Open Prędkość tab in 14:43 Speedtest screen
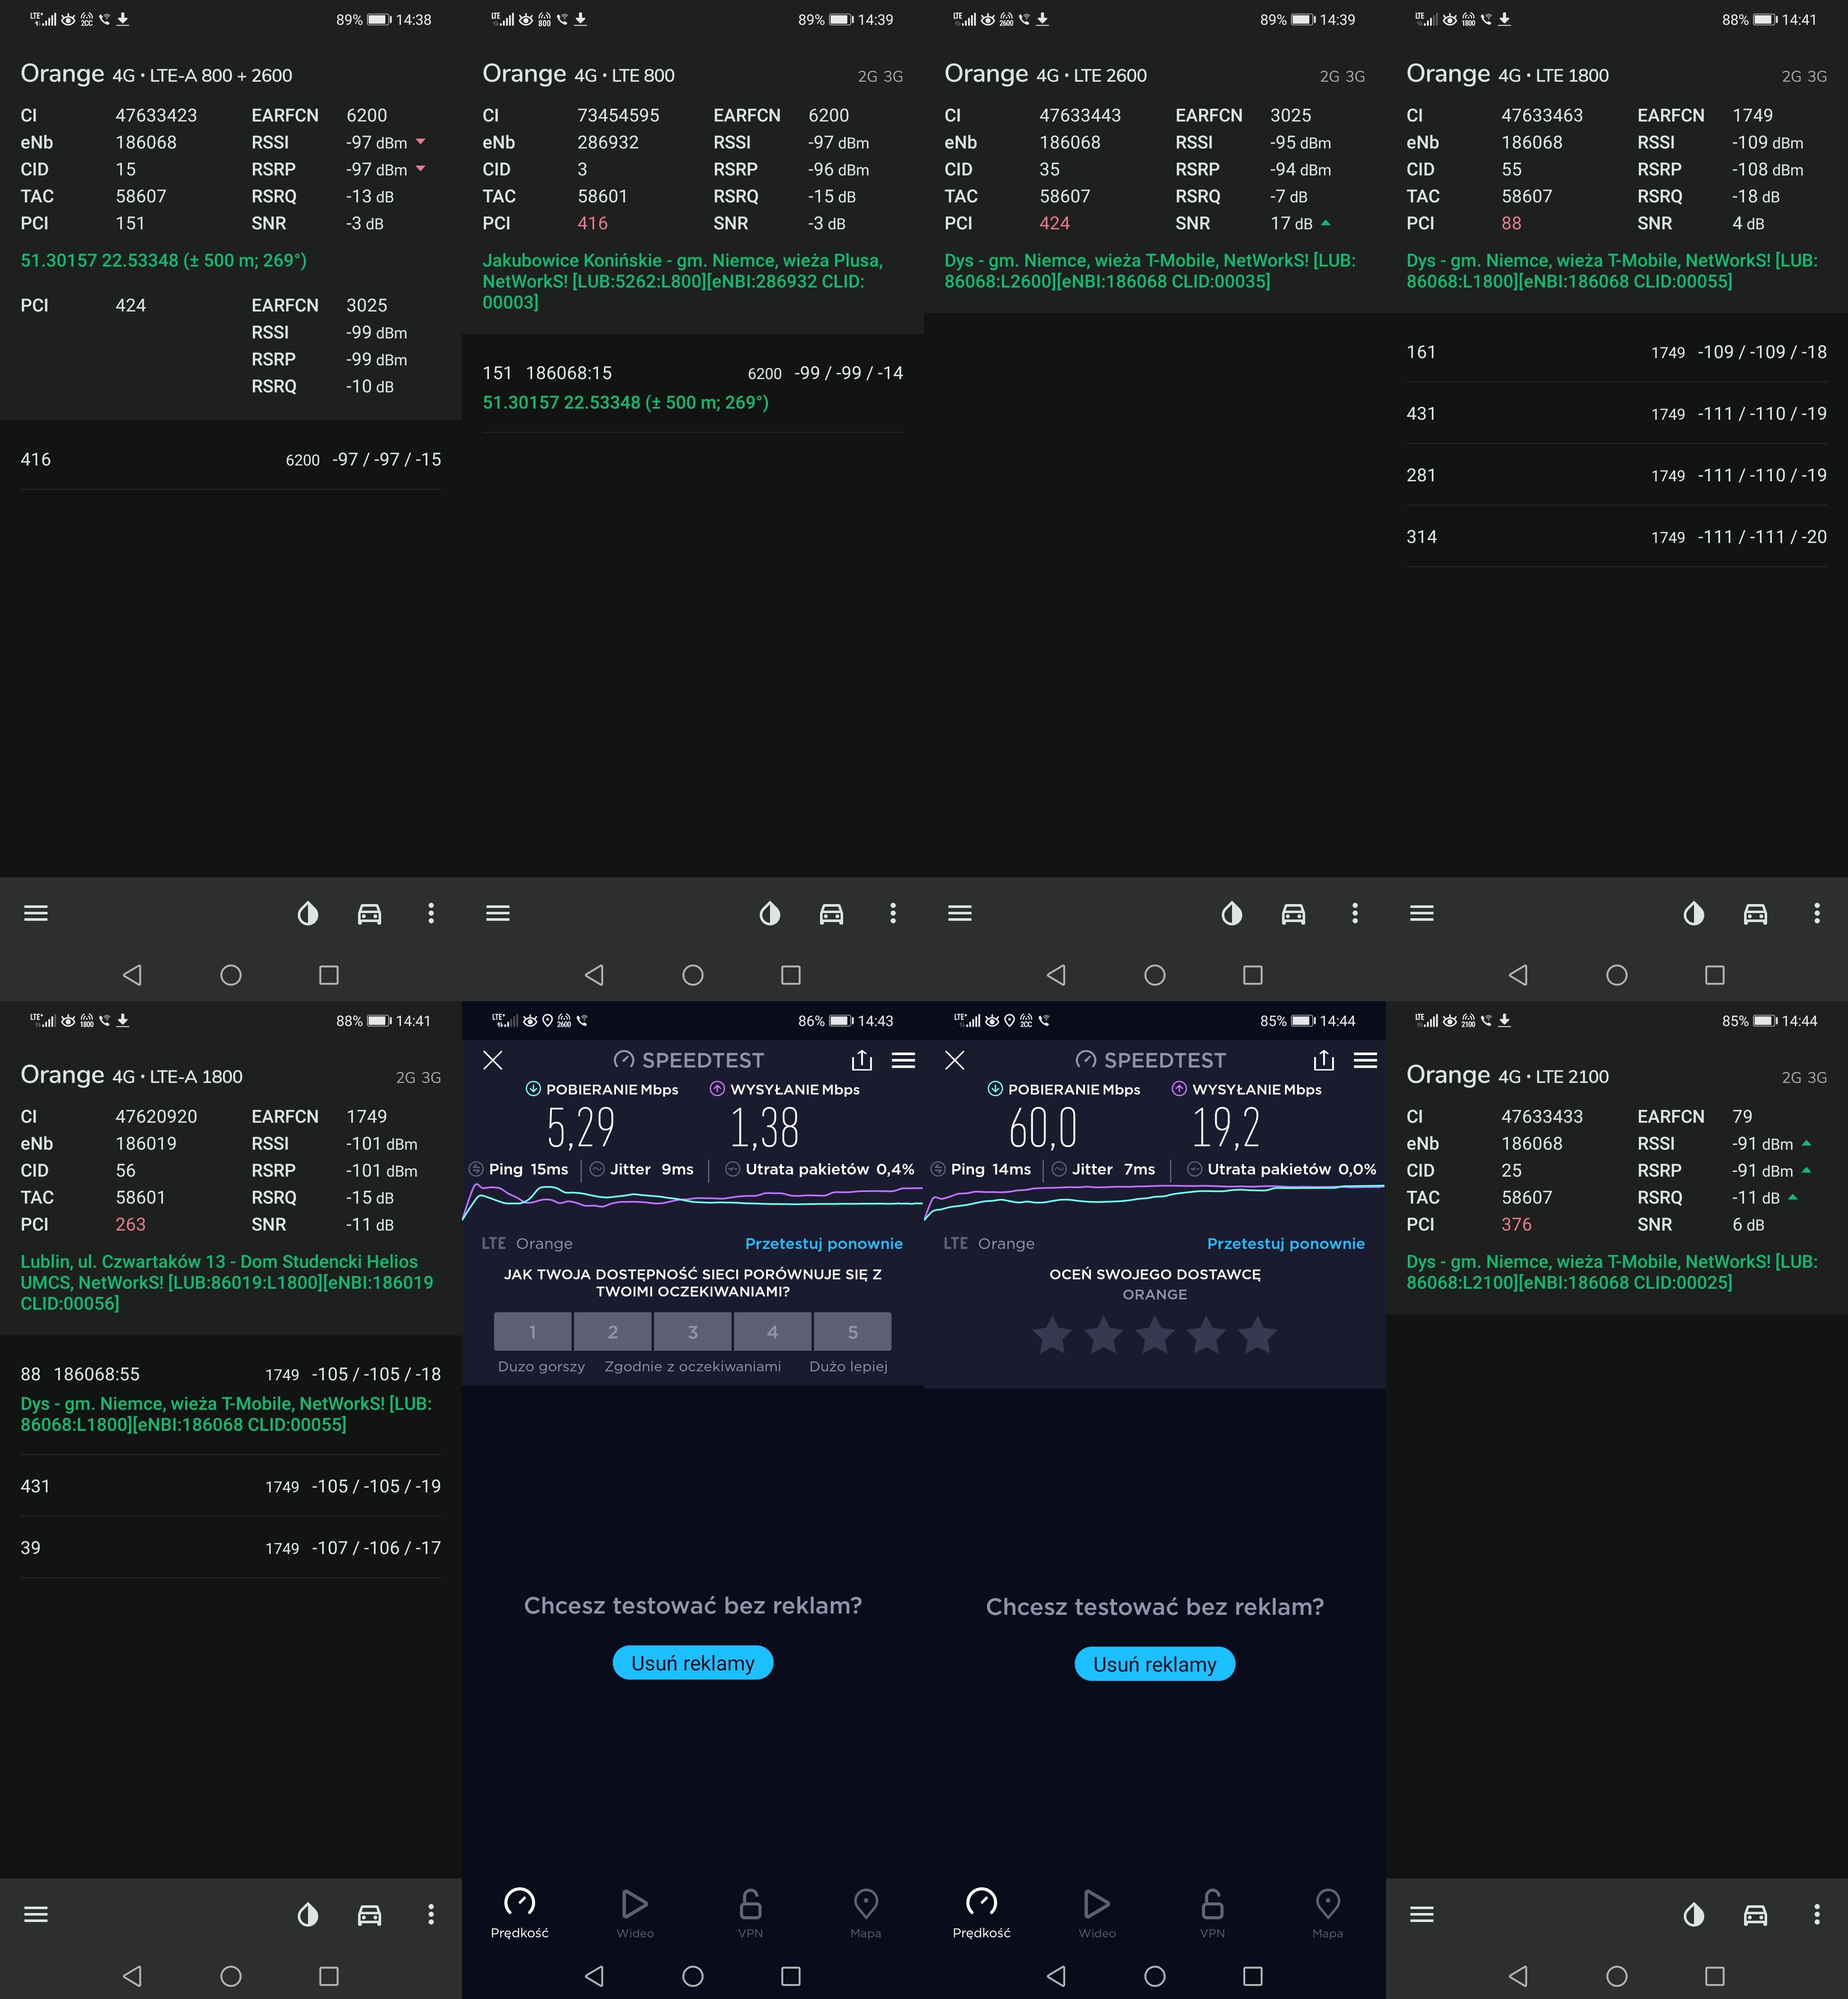The height and width of the screenshot is (1999, 1848). pos(520,1913)
